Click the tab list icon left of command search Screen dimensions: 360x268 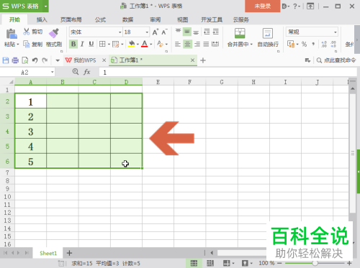(307, 60)
